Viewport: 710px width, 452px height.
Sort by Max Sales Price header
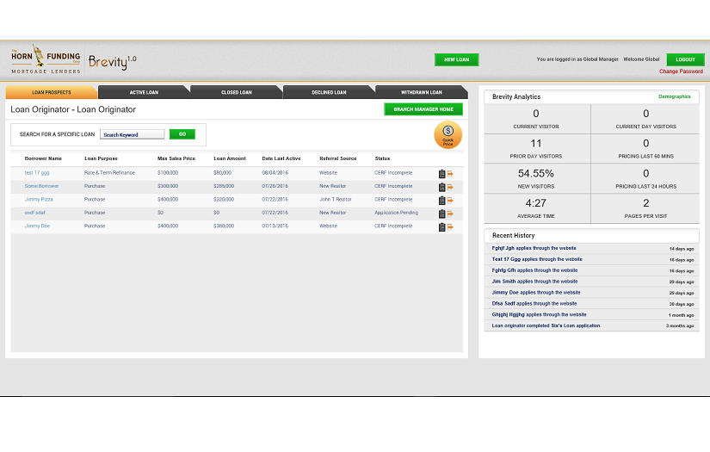pos(176,158)
